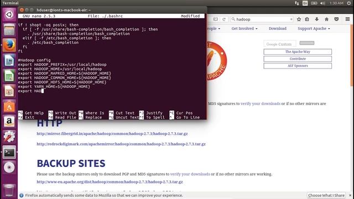Click the #Hadoop config comment line
Screen dimensions: 354x199
click(34, 60)
